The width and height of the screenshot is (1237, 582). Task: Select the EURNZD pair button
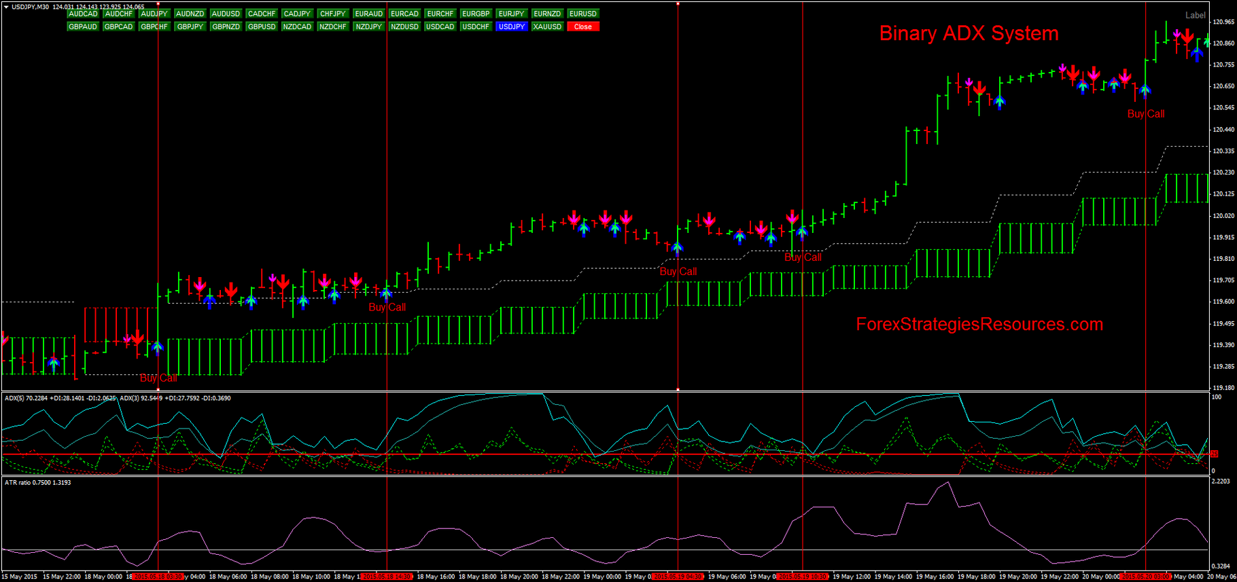coord(547,14)
